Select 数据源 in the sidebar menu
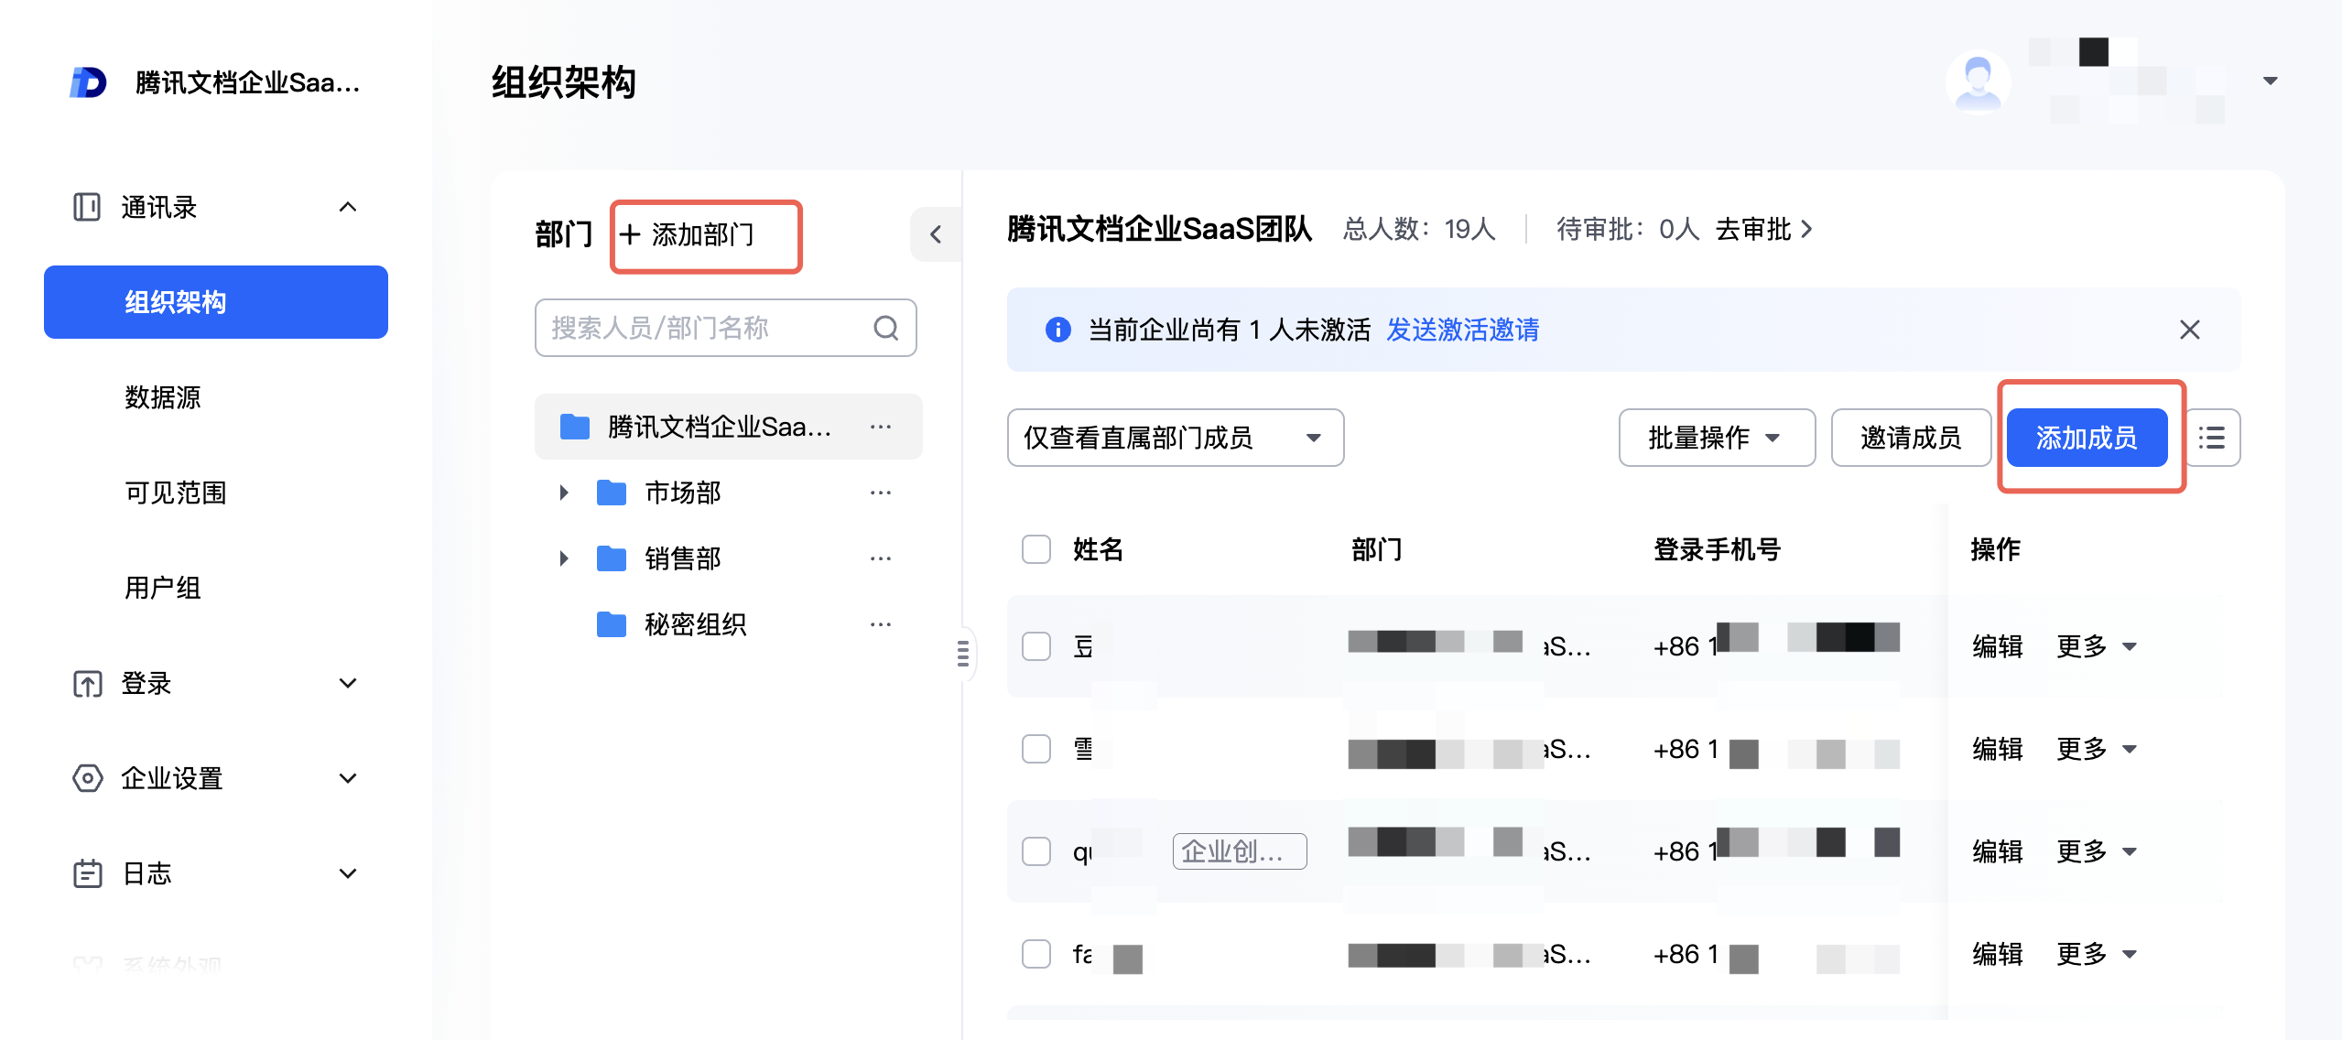 163,397
